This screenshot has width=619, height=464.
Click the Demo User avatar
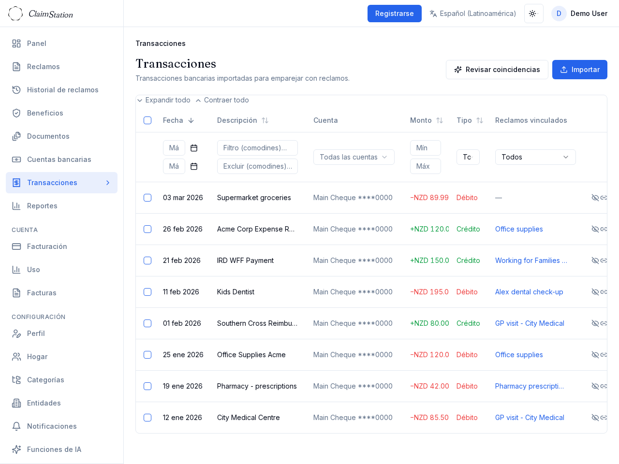(559, 14)
